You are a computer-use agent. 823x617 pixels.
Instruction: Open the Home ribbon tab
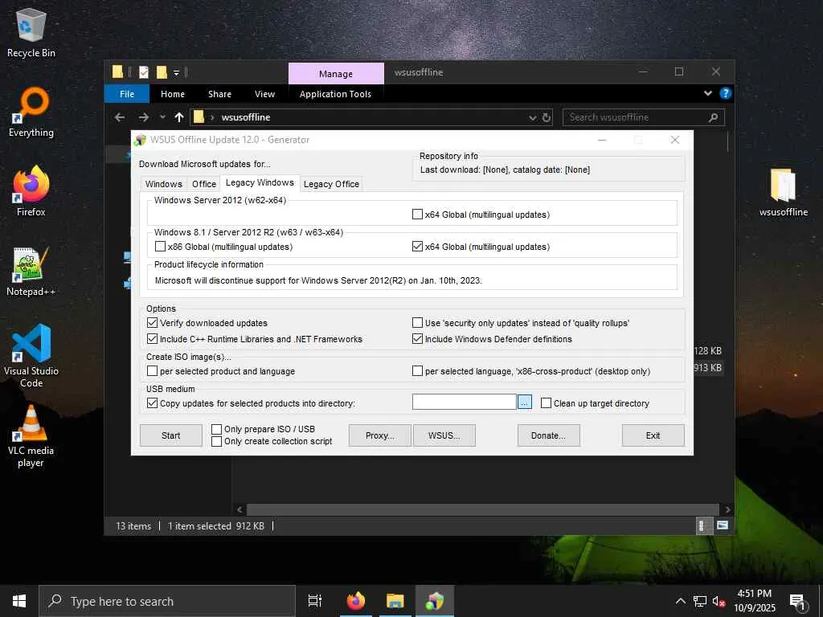tap(173, 94)
